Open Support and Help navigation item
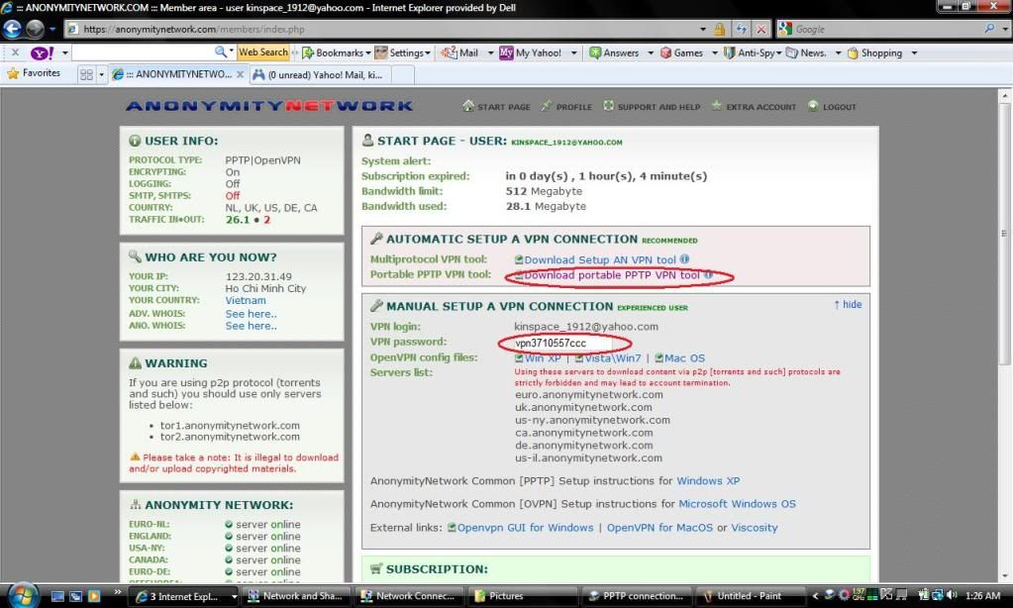The width and height of the screenshot is (1013, 608). pyautogui.click(x=652, y=107)
